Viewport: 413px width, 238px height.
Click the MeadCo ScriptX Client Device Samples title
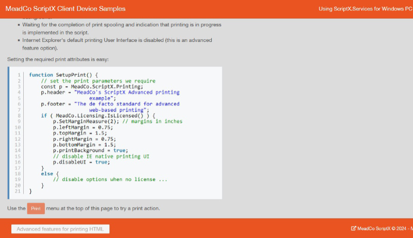click(66, 9)
